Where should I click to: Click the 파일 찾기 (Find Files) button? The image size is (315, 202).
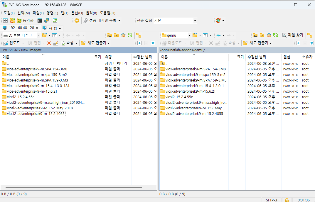point(293,35)
